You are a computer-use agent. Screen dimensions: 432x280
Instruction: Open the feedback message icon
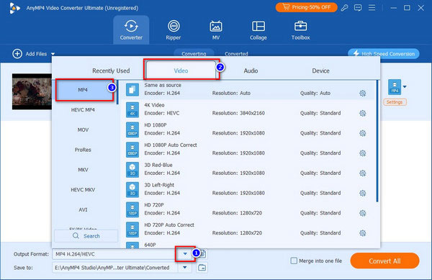tap(358, 8)
